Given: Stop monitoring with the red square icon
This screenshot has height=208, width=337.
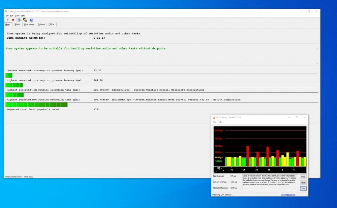Looking at the screenshot, I should 13,20.
